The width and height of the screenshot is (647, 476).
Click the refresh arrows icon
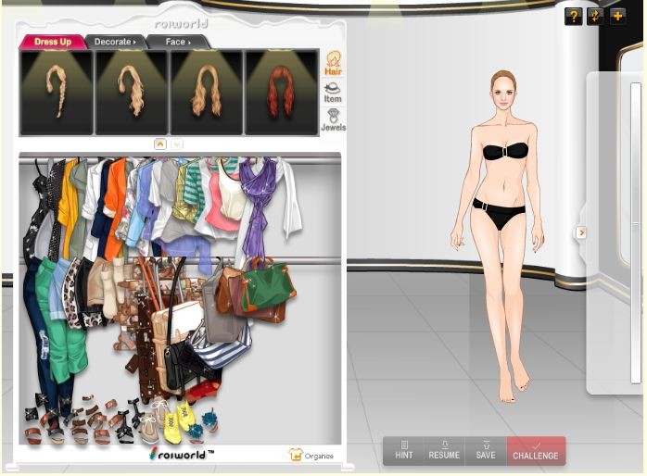(x=595, y=16)
